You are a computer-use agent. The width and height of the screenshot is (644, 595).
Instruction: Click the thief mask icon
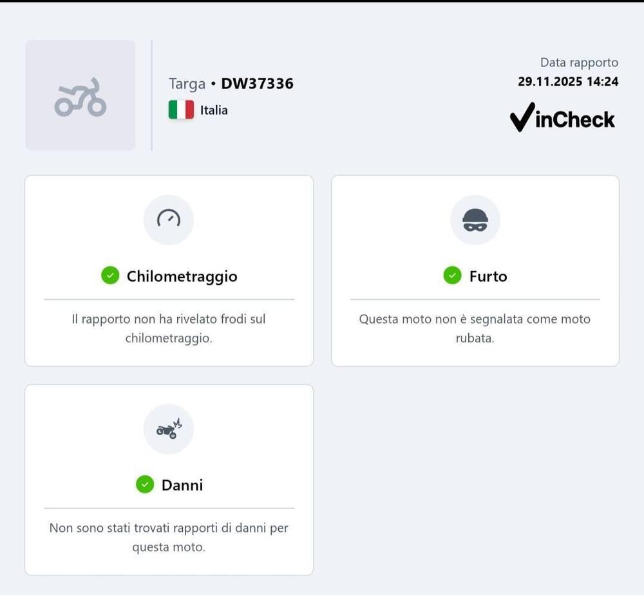[x=475, y=220]
